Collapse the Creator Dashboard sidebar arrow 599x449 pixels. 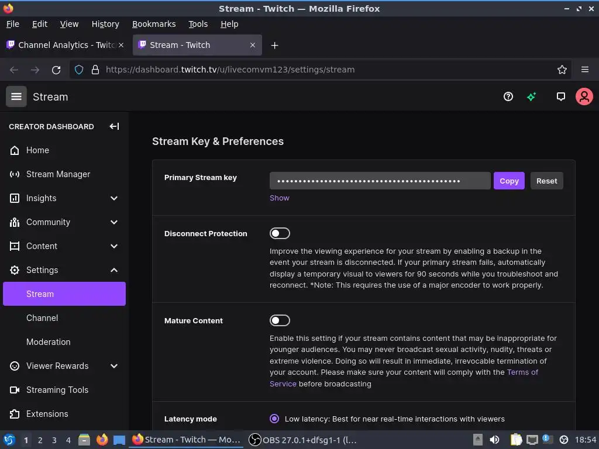pyautogui.click(x=114, y=126)
